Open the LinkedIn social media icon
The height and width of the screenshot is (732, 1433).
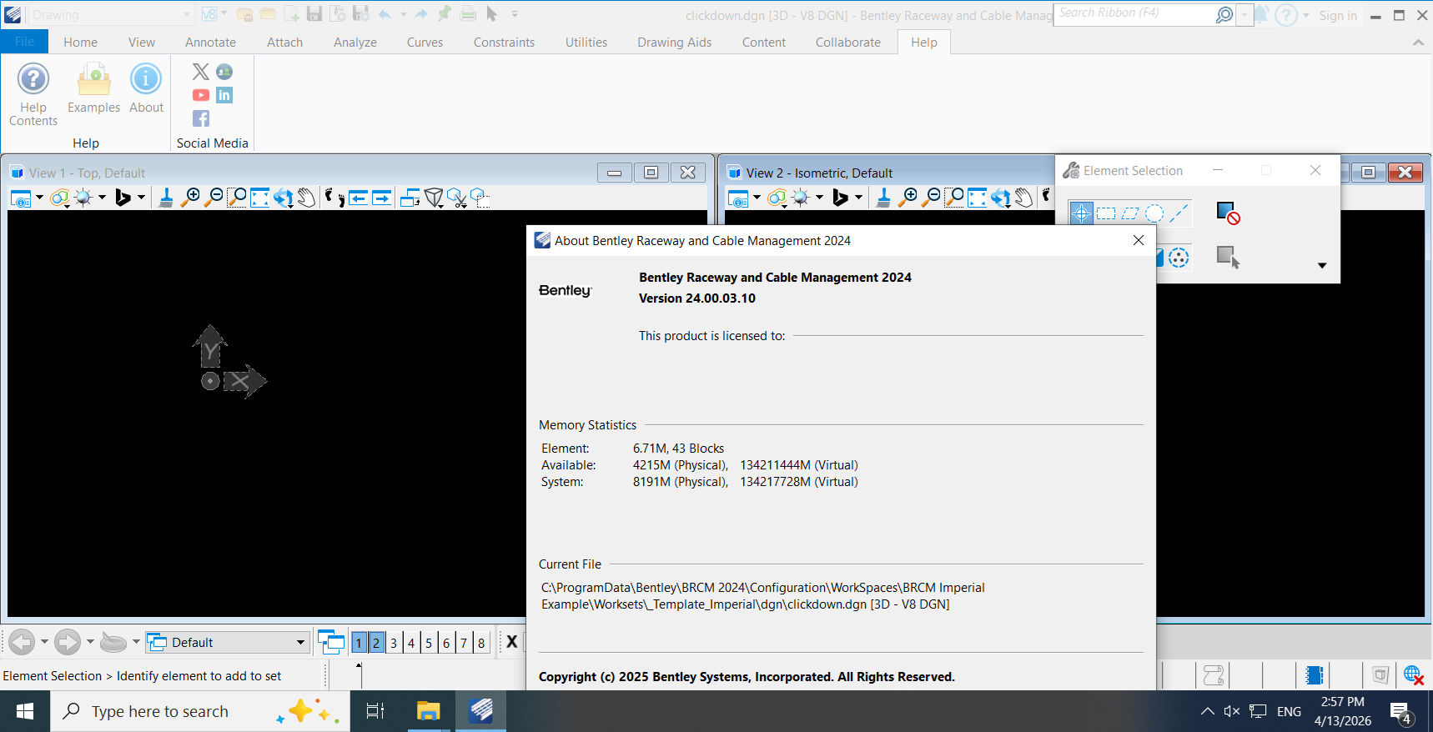click(224, 95)
